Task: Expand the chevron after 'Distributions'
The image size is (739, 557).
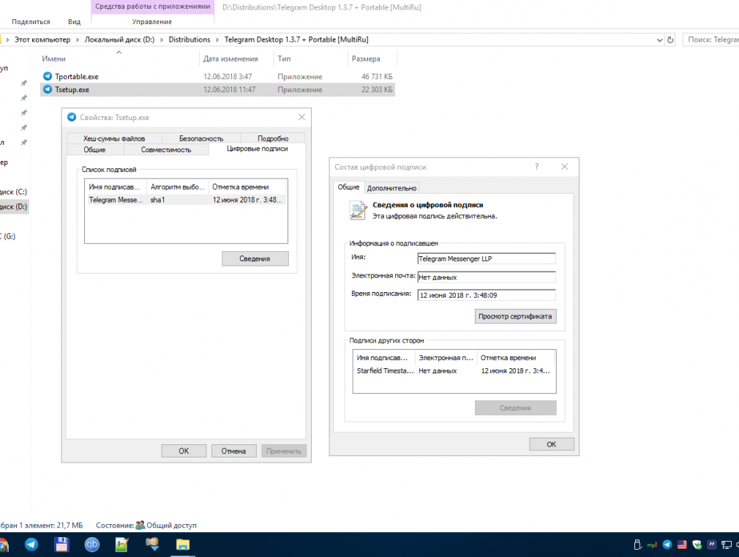Action: point(217,40)
